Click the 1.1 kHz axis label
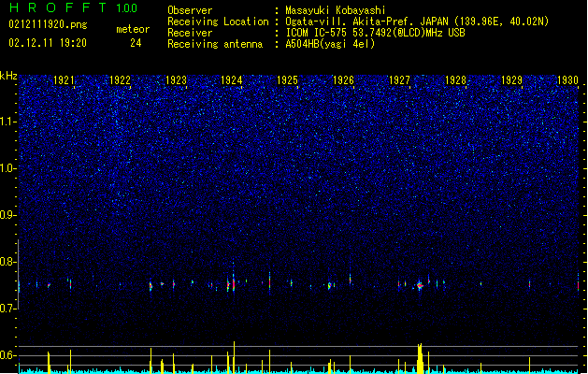 click(8, 122)
